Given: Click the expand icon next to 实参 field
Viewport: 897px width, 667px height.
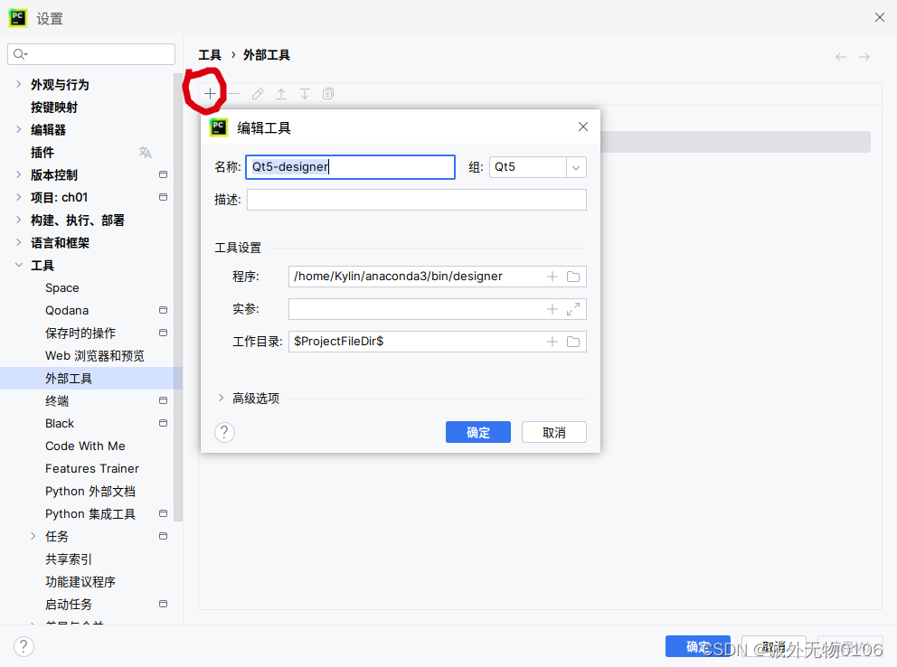Looking at the screenshot, I should [x=572, y=308].
